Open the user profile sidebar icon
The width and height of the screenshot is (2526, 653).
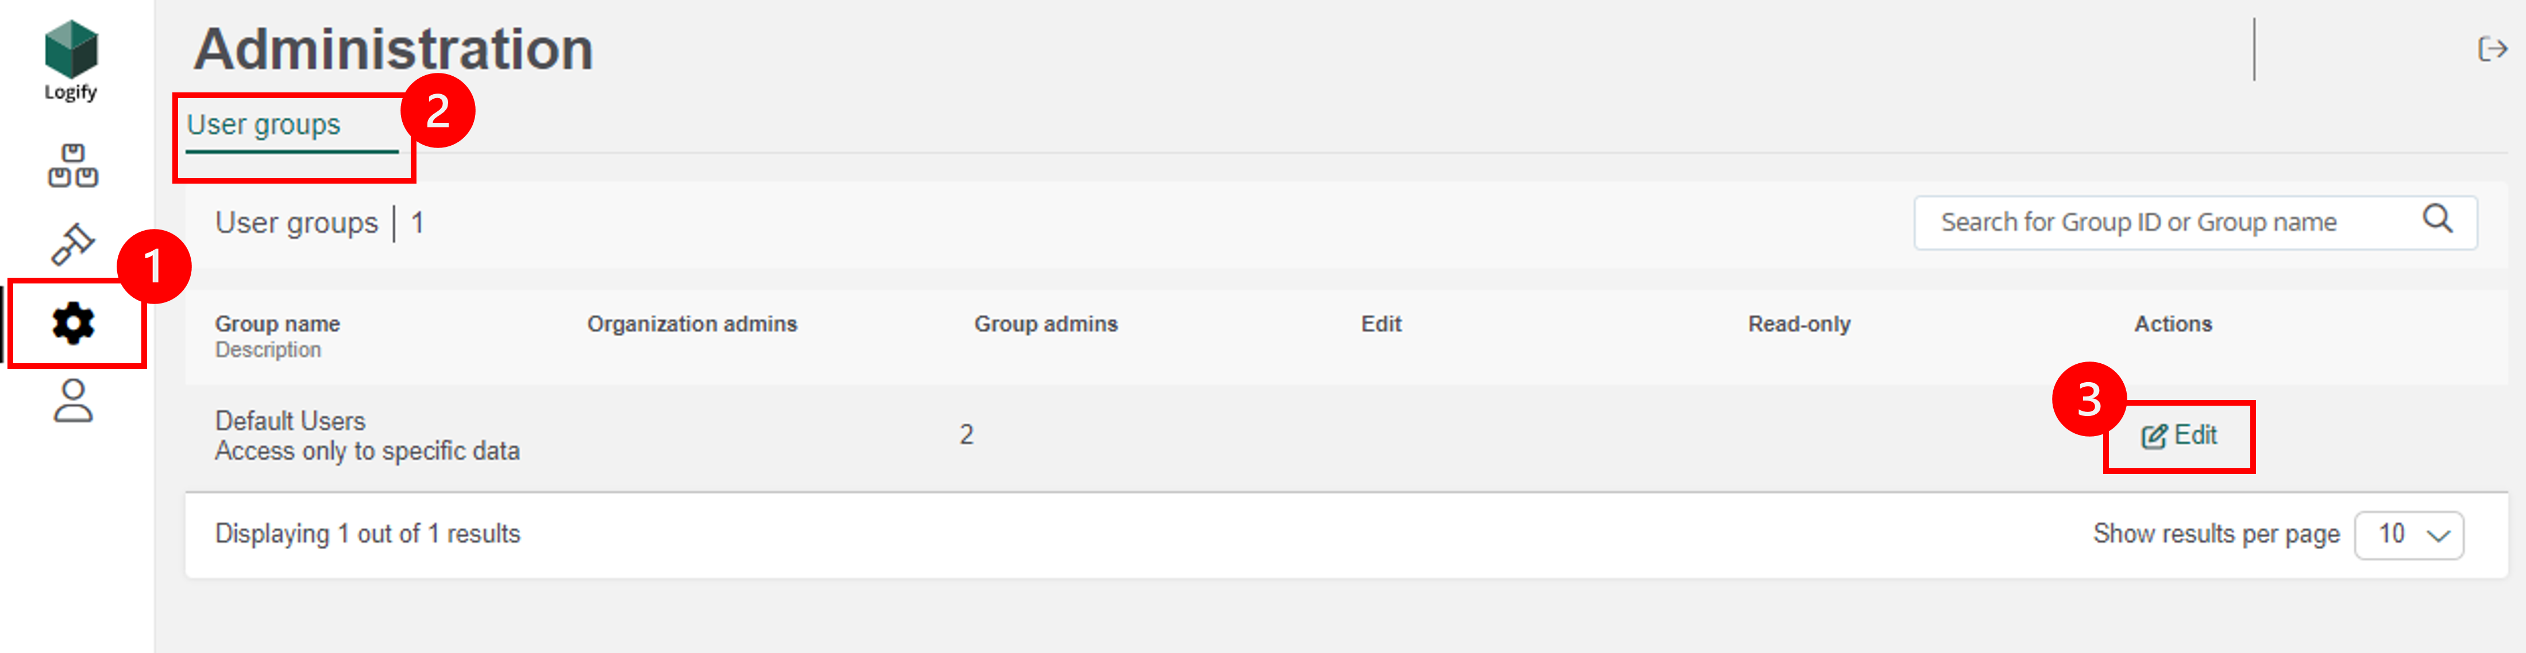(72, 401)
